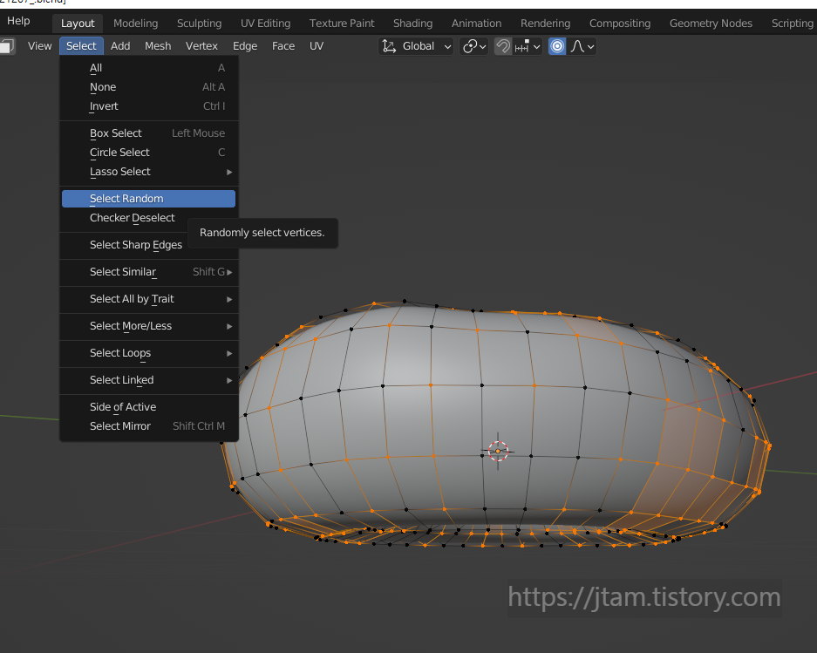Switch to the Sculpting workspace tab
The image size is (817, 653).
click(x=199, y=24)
